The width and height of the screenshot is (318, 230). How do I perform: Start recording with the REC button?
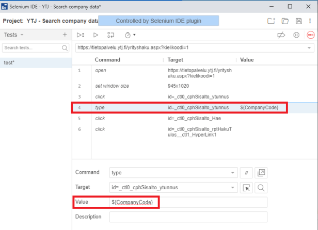pos(310,35)
